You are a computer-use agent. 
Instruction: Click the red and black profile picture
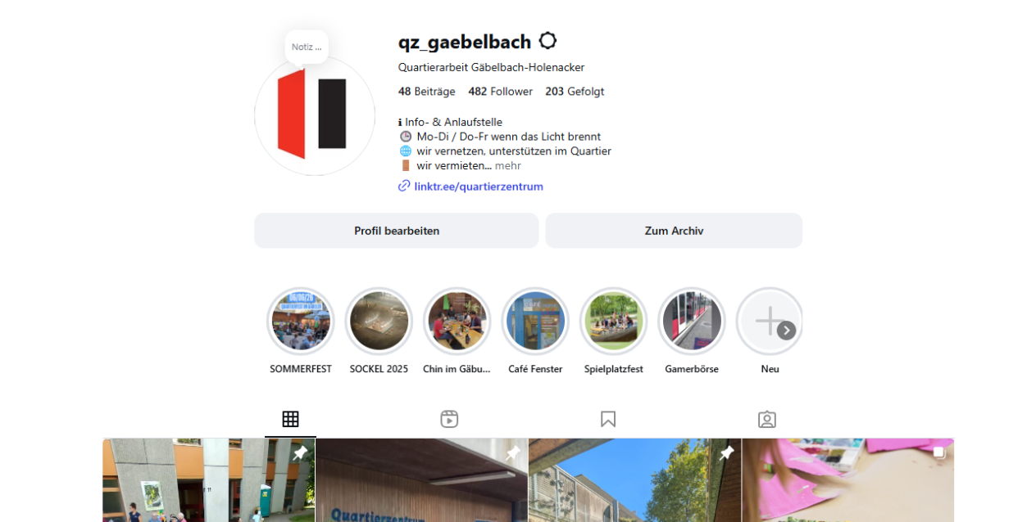coord(315,115)
